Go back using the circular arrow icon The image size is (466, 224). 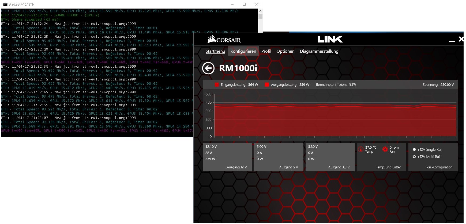coord(208,68)
